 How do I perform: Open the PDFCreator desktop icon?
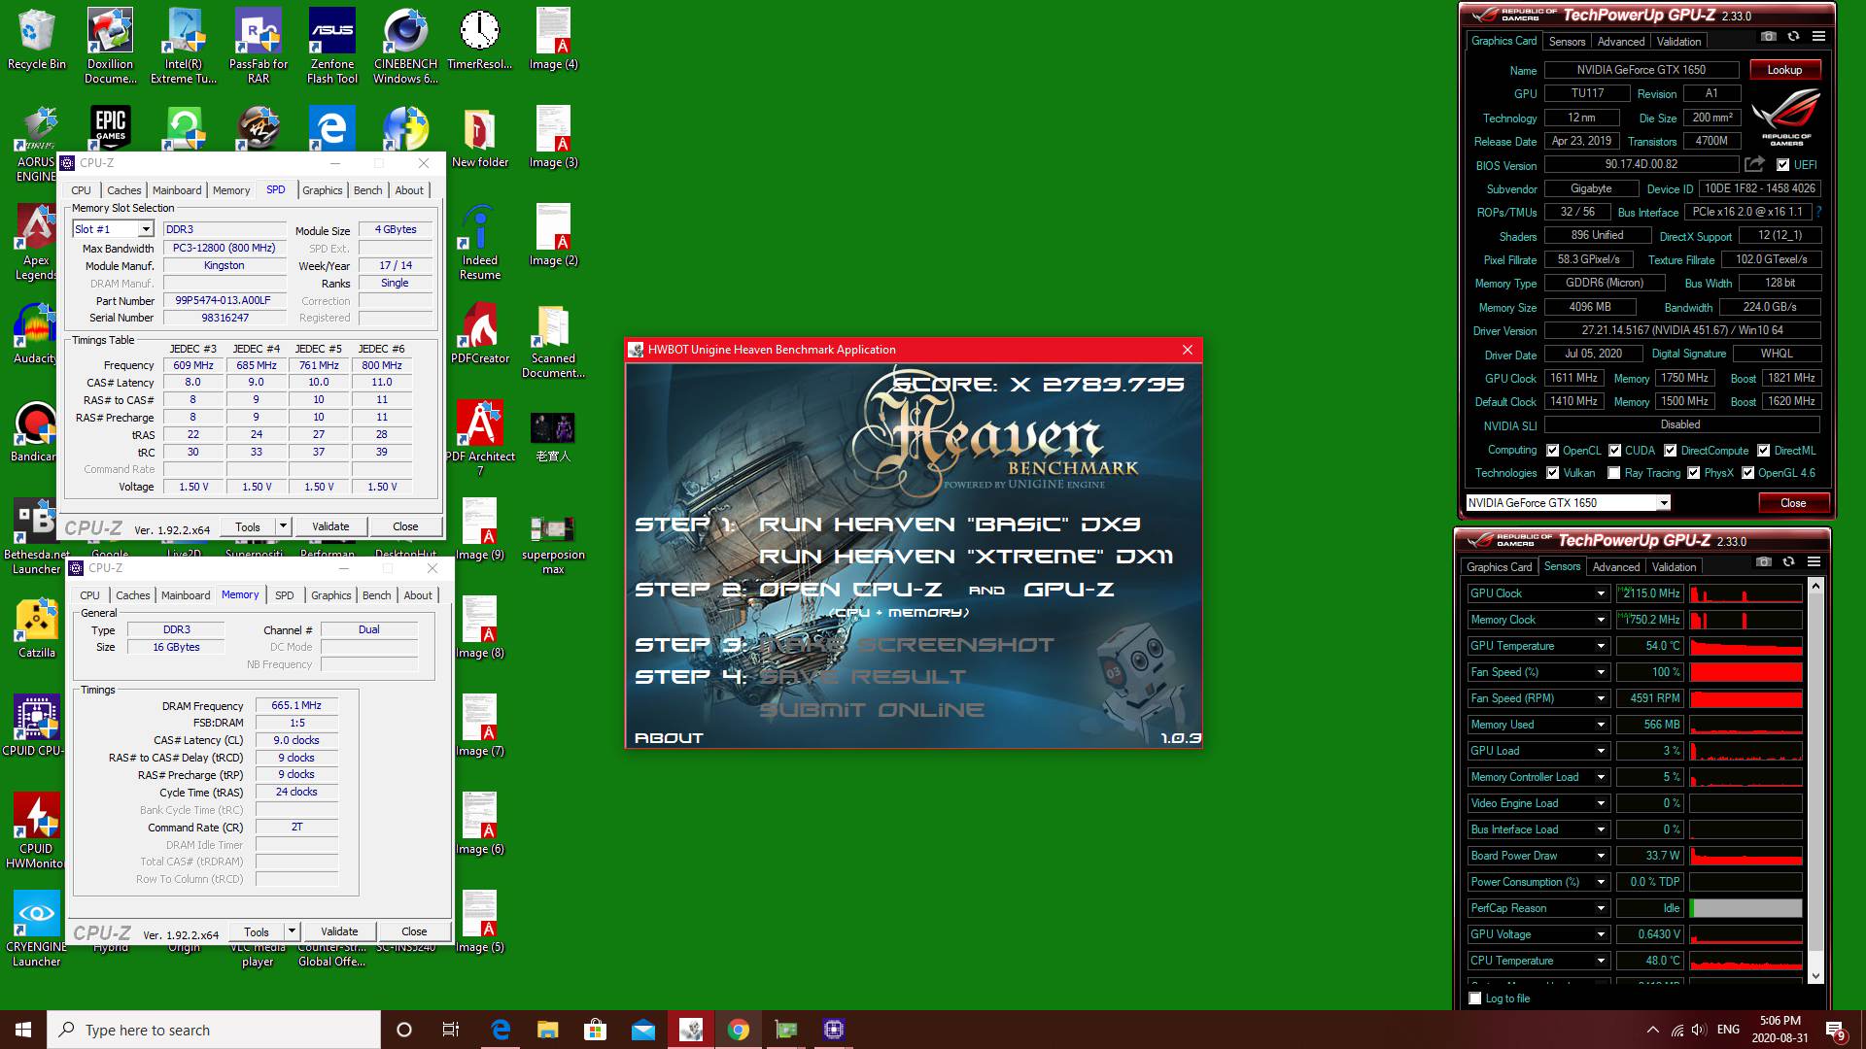coord(480,333)
